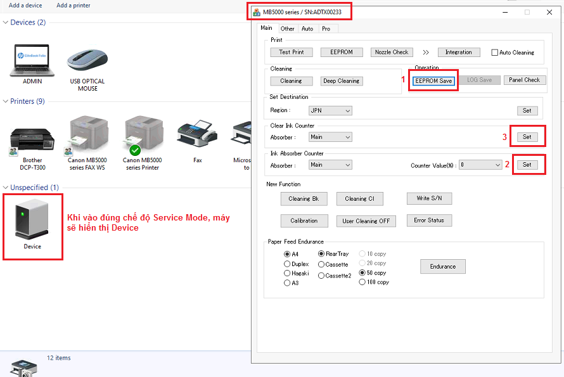Select Canon MB5000 series FAX WS icon
Screen dimensions: 564x377
(x=87, y=135)
